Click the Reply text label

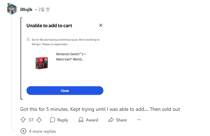[x=63, y=120]
